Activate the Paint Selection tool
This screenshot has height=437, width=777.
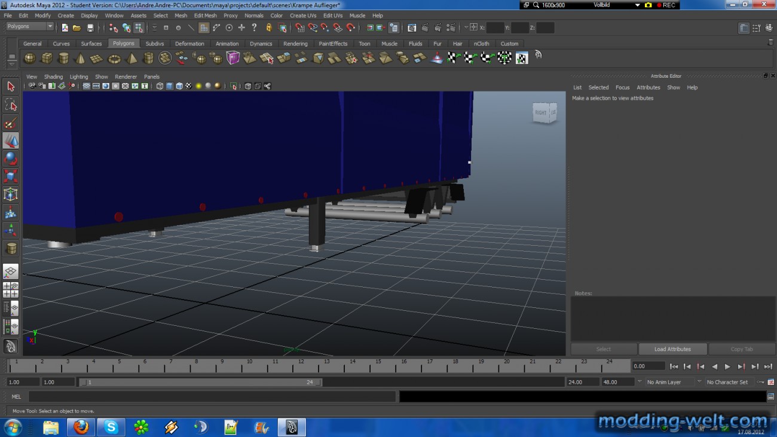tap(11, 123)
